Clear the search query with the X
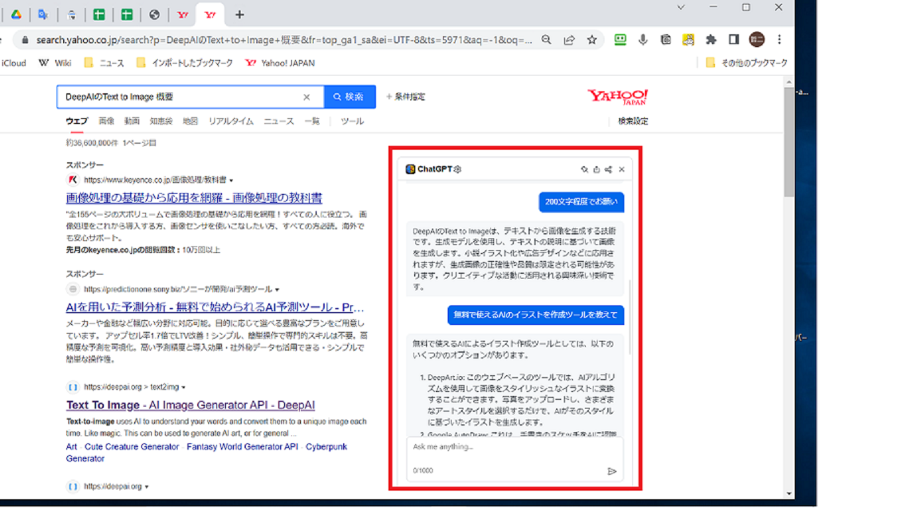This screenshot has width=909, height=511. click(x=306, y=97)
